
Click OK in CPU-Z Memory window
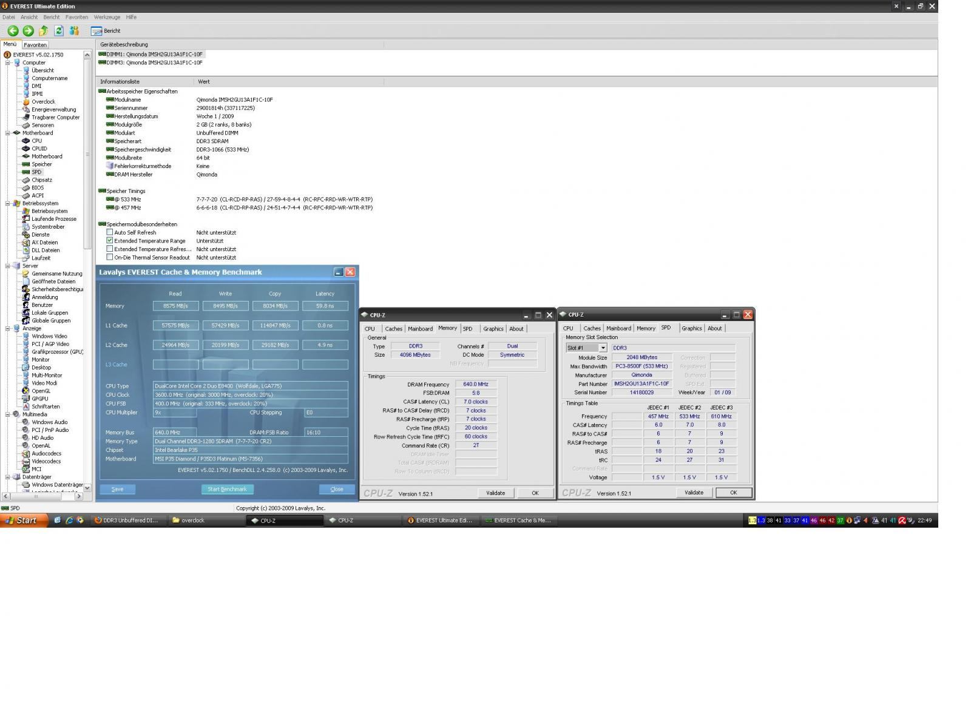tap(535, 493)
